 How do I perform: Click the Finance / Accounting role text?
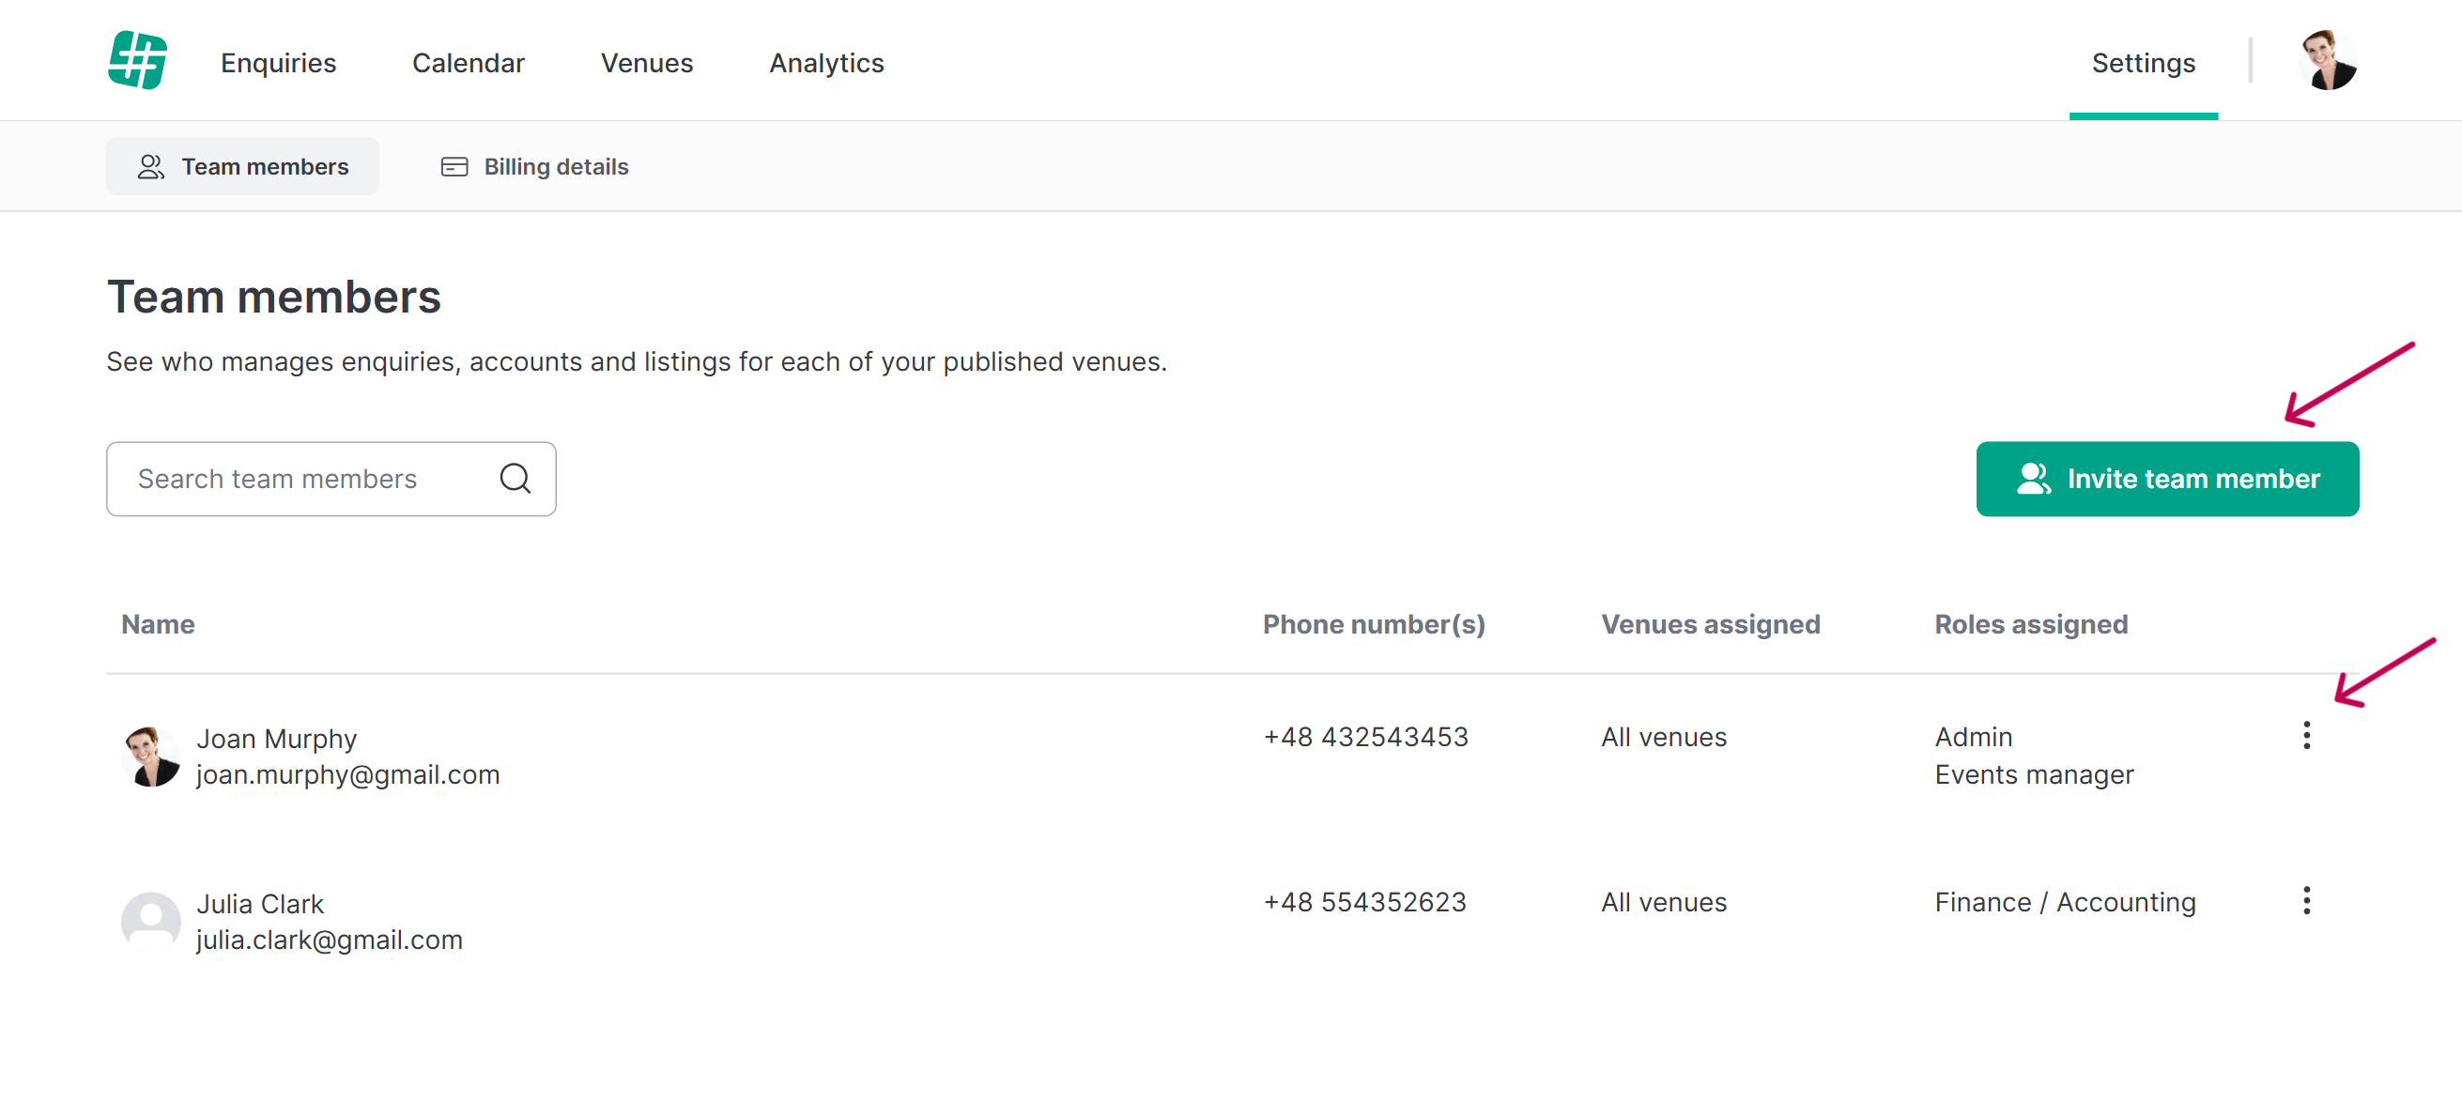click(x=2066, y=902)
